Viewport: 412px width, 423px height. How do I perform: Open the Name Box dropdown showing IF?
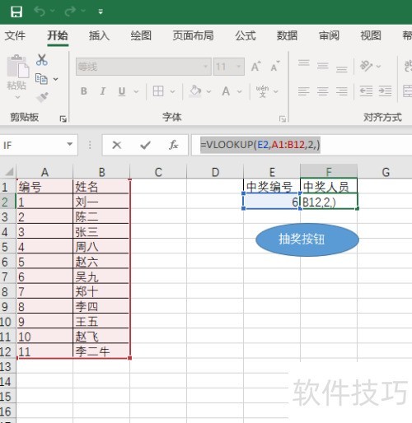pos(70,144)
